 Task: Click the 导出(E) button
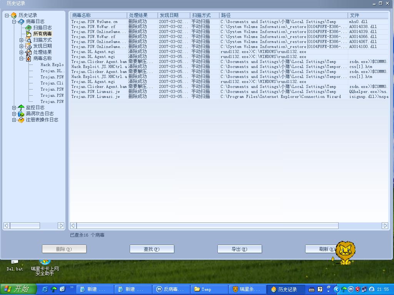tap(239, 249)
